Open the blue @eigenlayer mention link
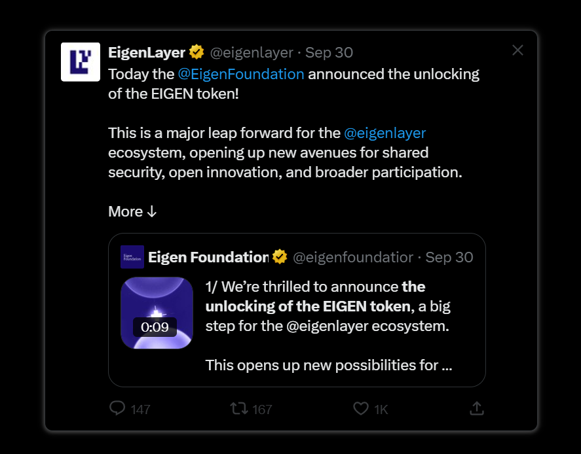Image resolution: width=581 pixels, height=454 pixels. coord(384,133)
